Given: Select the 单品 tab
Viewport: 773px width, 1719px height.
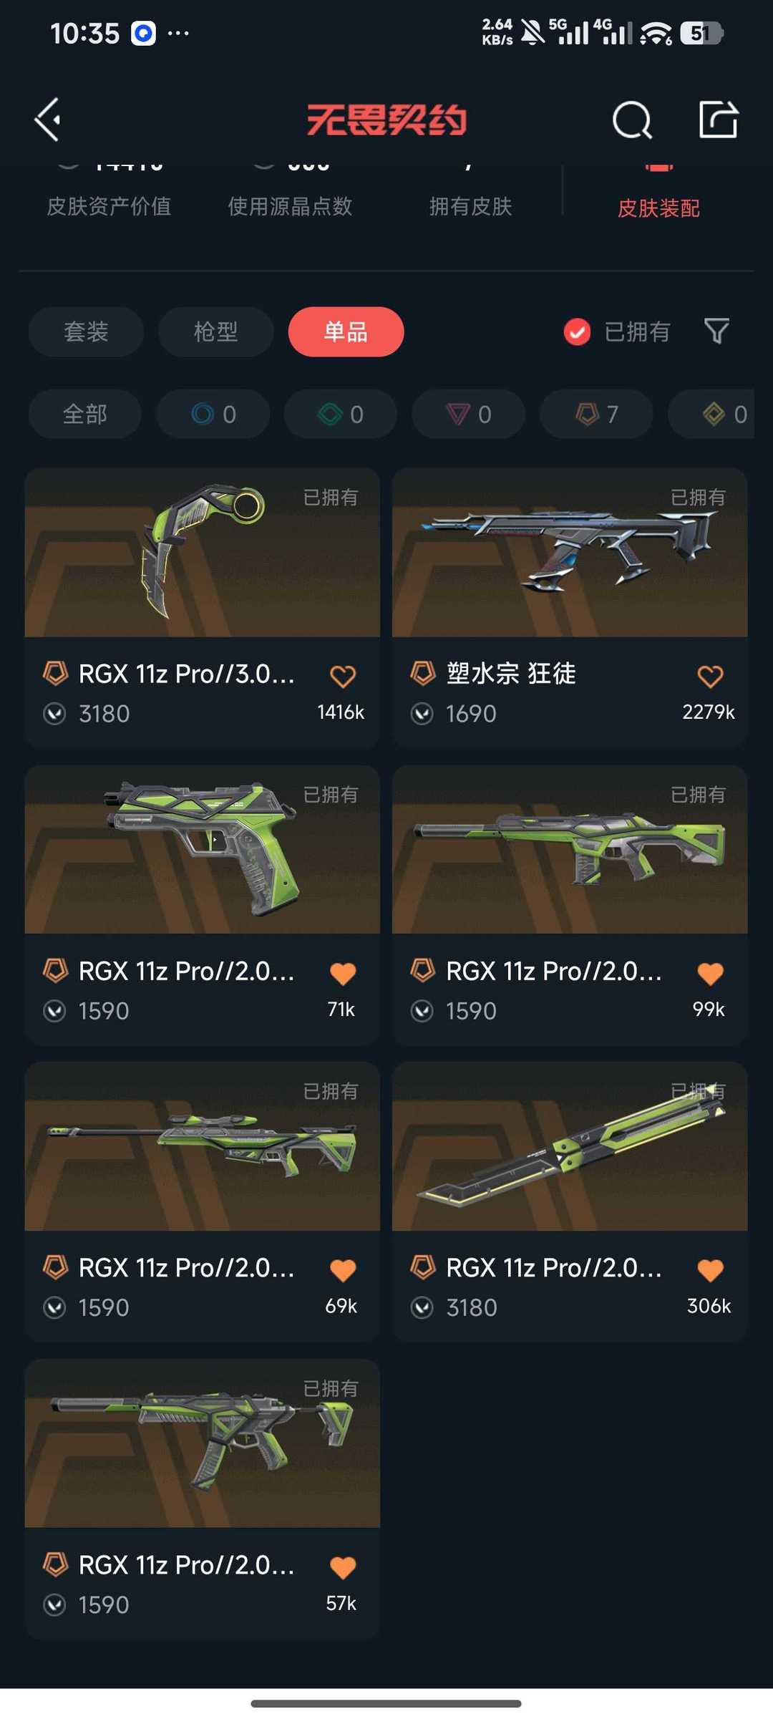Looking at the screenshot, I should [346, 331].
